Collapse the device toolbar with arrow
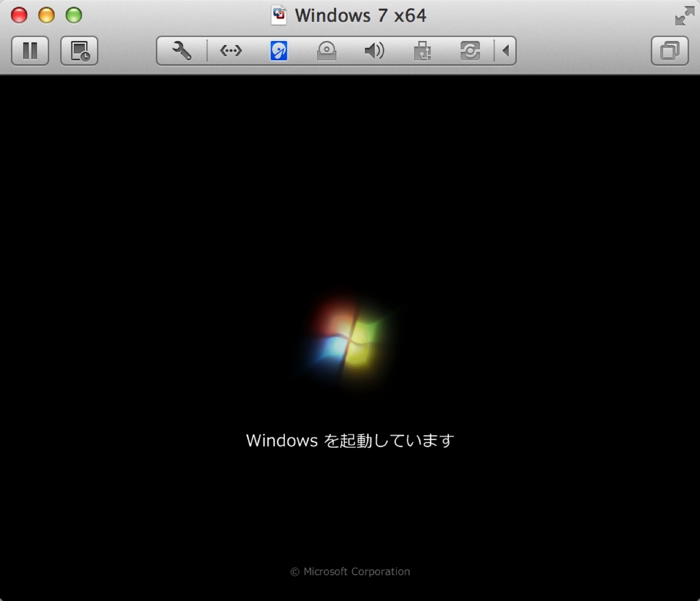This screenshot has width=700, height=601. click(506, 51)
